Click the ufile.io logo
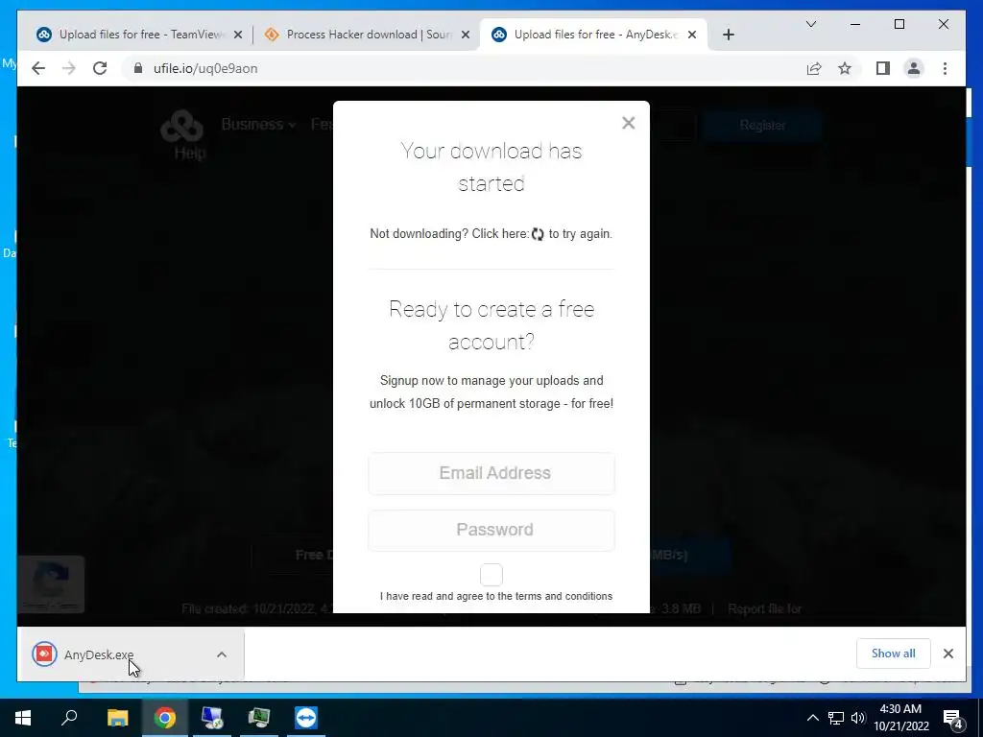Image resolution: width=983 pixels, height=737 pixels. point(181,126)
